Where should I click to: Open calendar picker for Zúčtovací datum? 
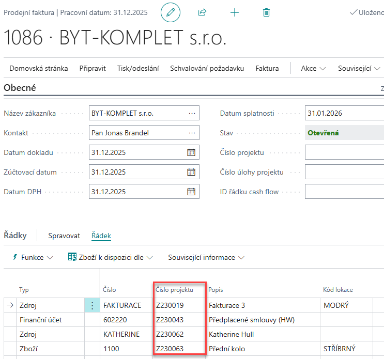191,172
